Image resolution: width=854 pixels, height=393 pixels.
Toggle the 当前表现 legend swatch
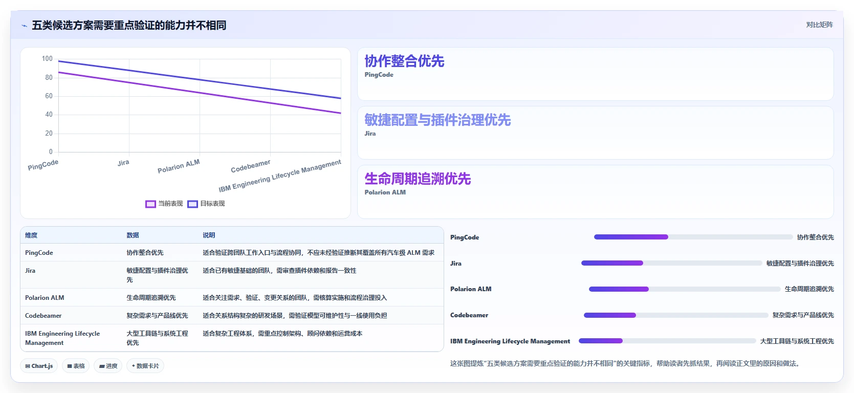click(x=150, y=204)
